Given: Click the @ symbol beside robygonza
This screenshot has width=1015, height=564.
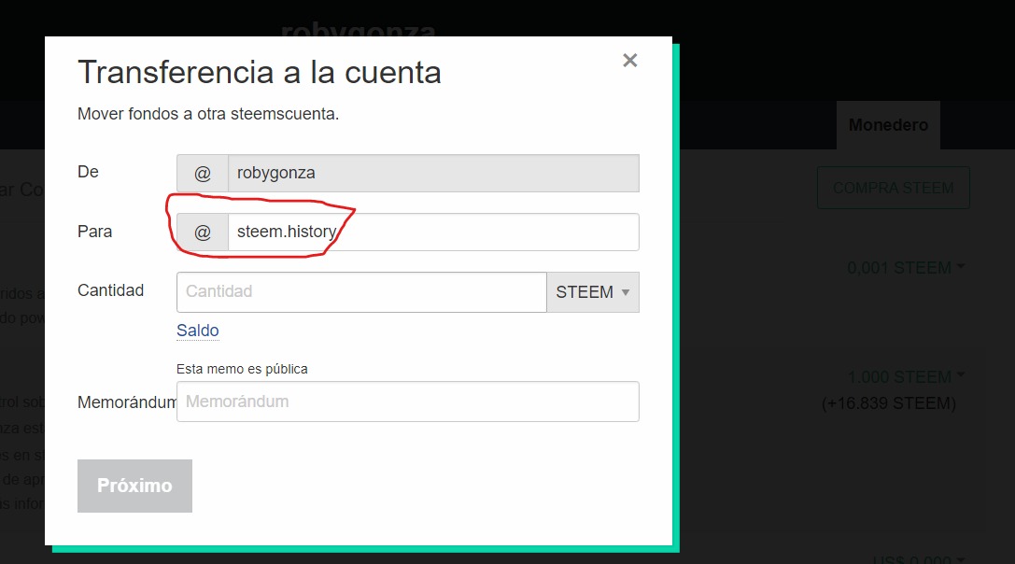Looking at the screenshot, I should tap(203, 173).
